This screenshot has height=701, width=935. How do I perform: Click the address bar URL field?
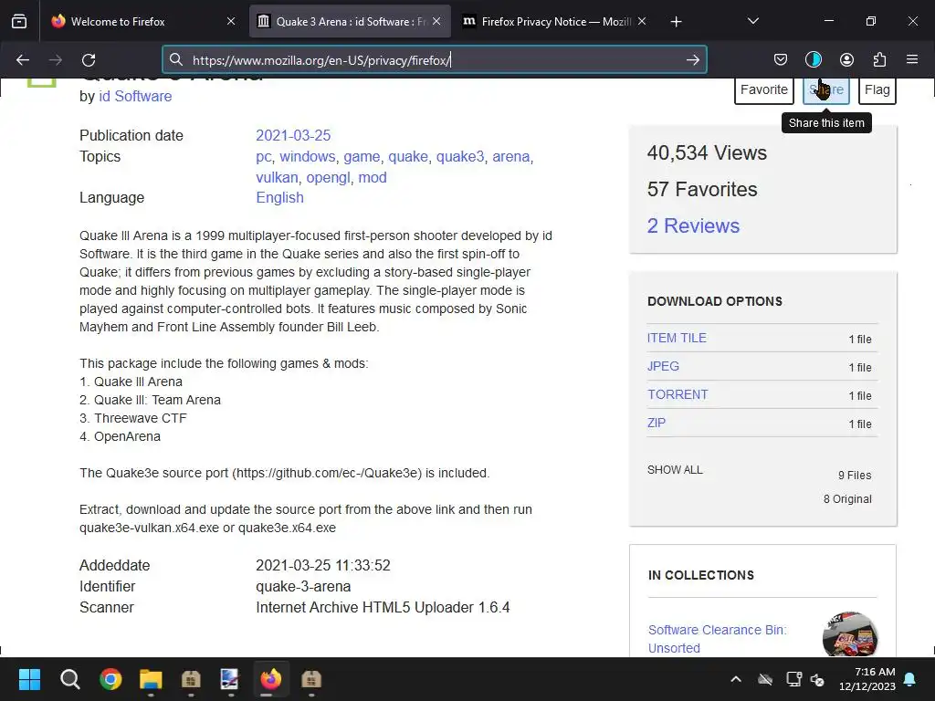point(436,59)
